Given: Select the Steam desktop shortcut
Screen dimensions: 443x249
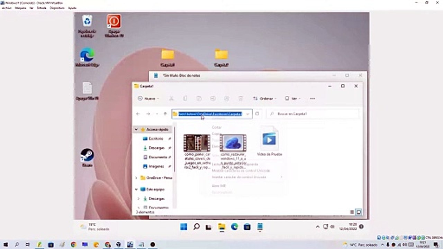Looking at the screenshot, I should coord(87,158).
